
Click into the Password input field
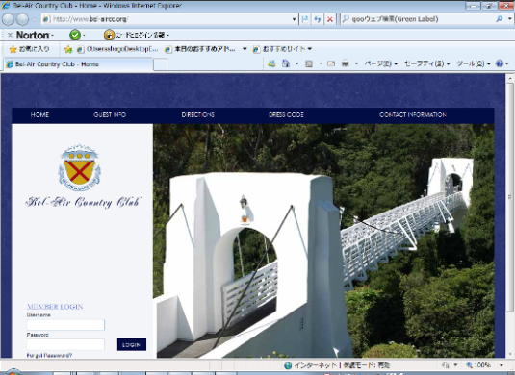[65, 344]
